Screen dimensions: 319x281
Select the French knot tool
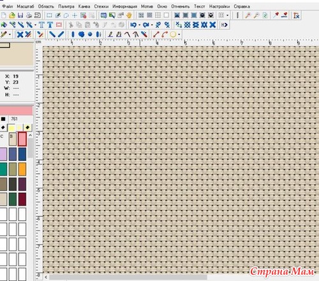tap(90, 34)
